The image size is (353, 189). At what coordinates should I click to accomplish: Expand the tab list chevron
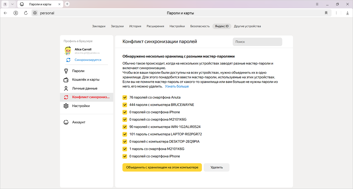[12, 4]
